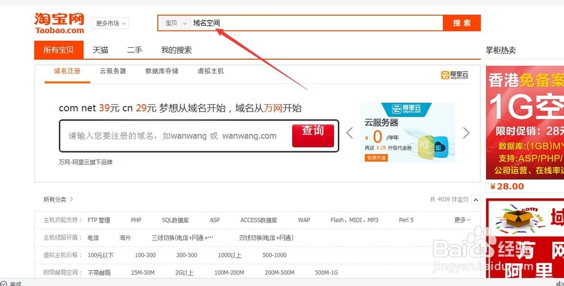Select 双线切换(电信+网通) filter
564x286 pixels.
pos(267,238)
